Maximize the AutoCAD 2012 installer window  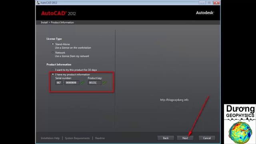209,3
